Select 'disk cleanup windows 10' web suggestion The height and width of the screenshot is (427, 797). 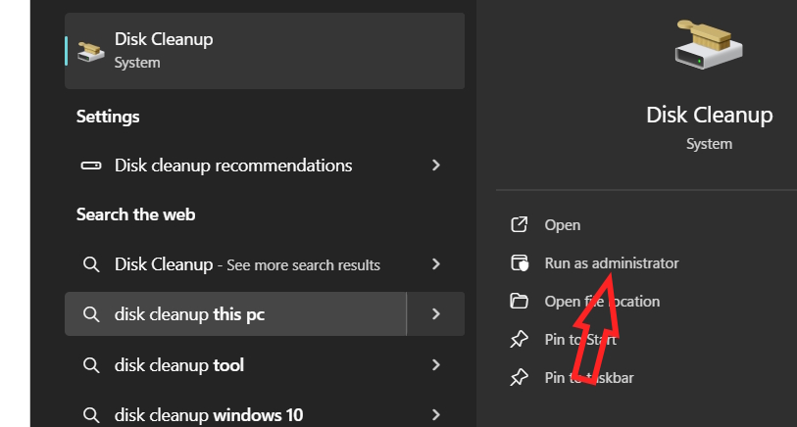(208, 414)
